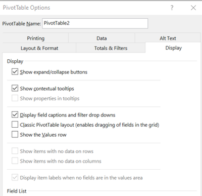Click the PivotTable Name input field
202x196 pixels.
95,23
